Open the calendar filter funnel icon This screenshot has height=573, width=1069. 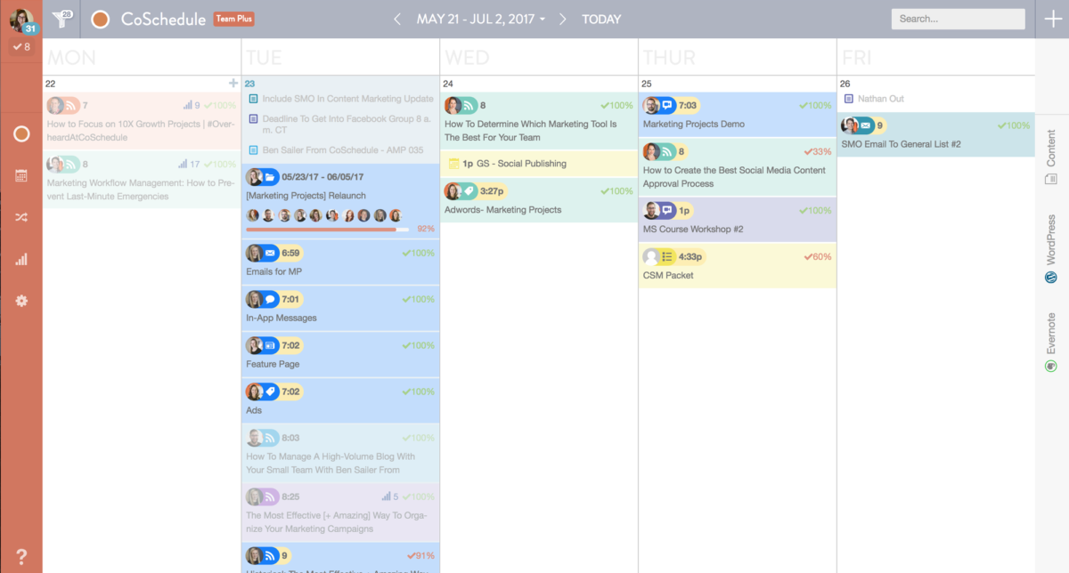pos(61,19)
